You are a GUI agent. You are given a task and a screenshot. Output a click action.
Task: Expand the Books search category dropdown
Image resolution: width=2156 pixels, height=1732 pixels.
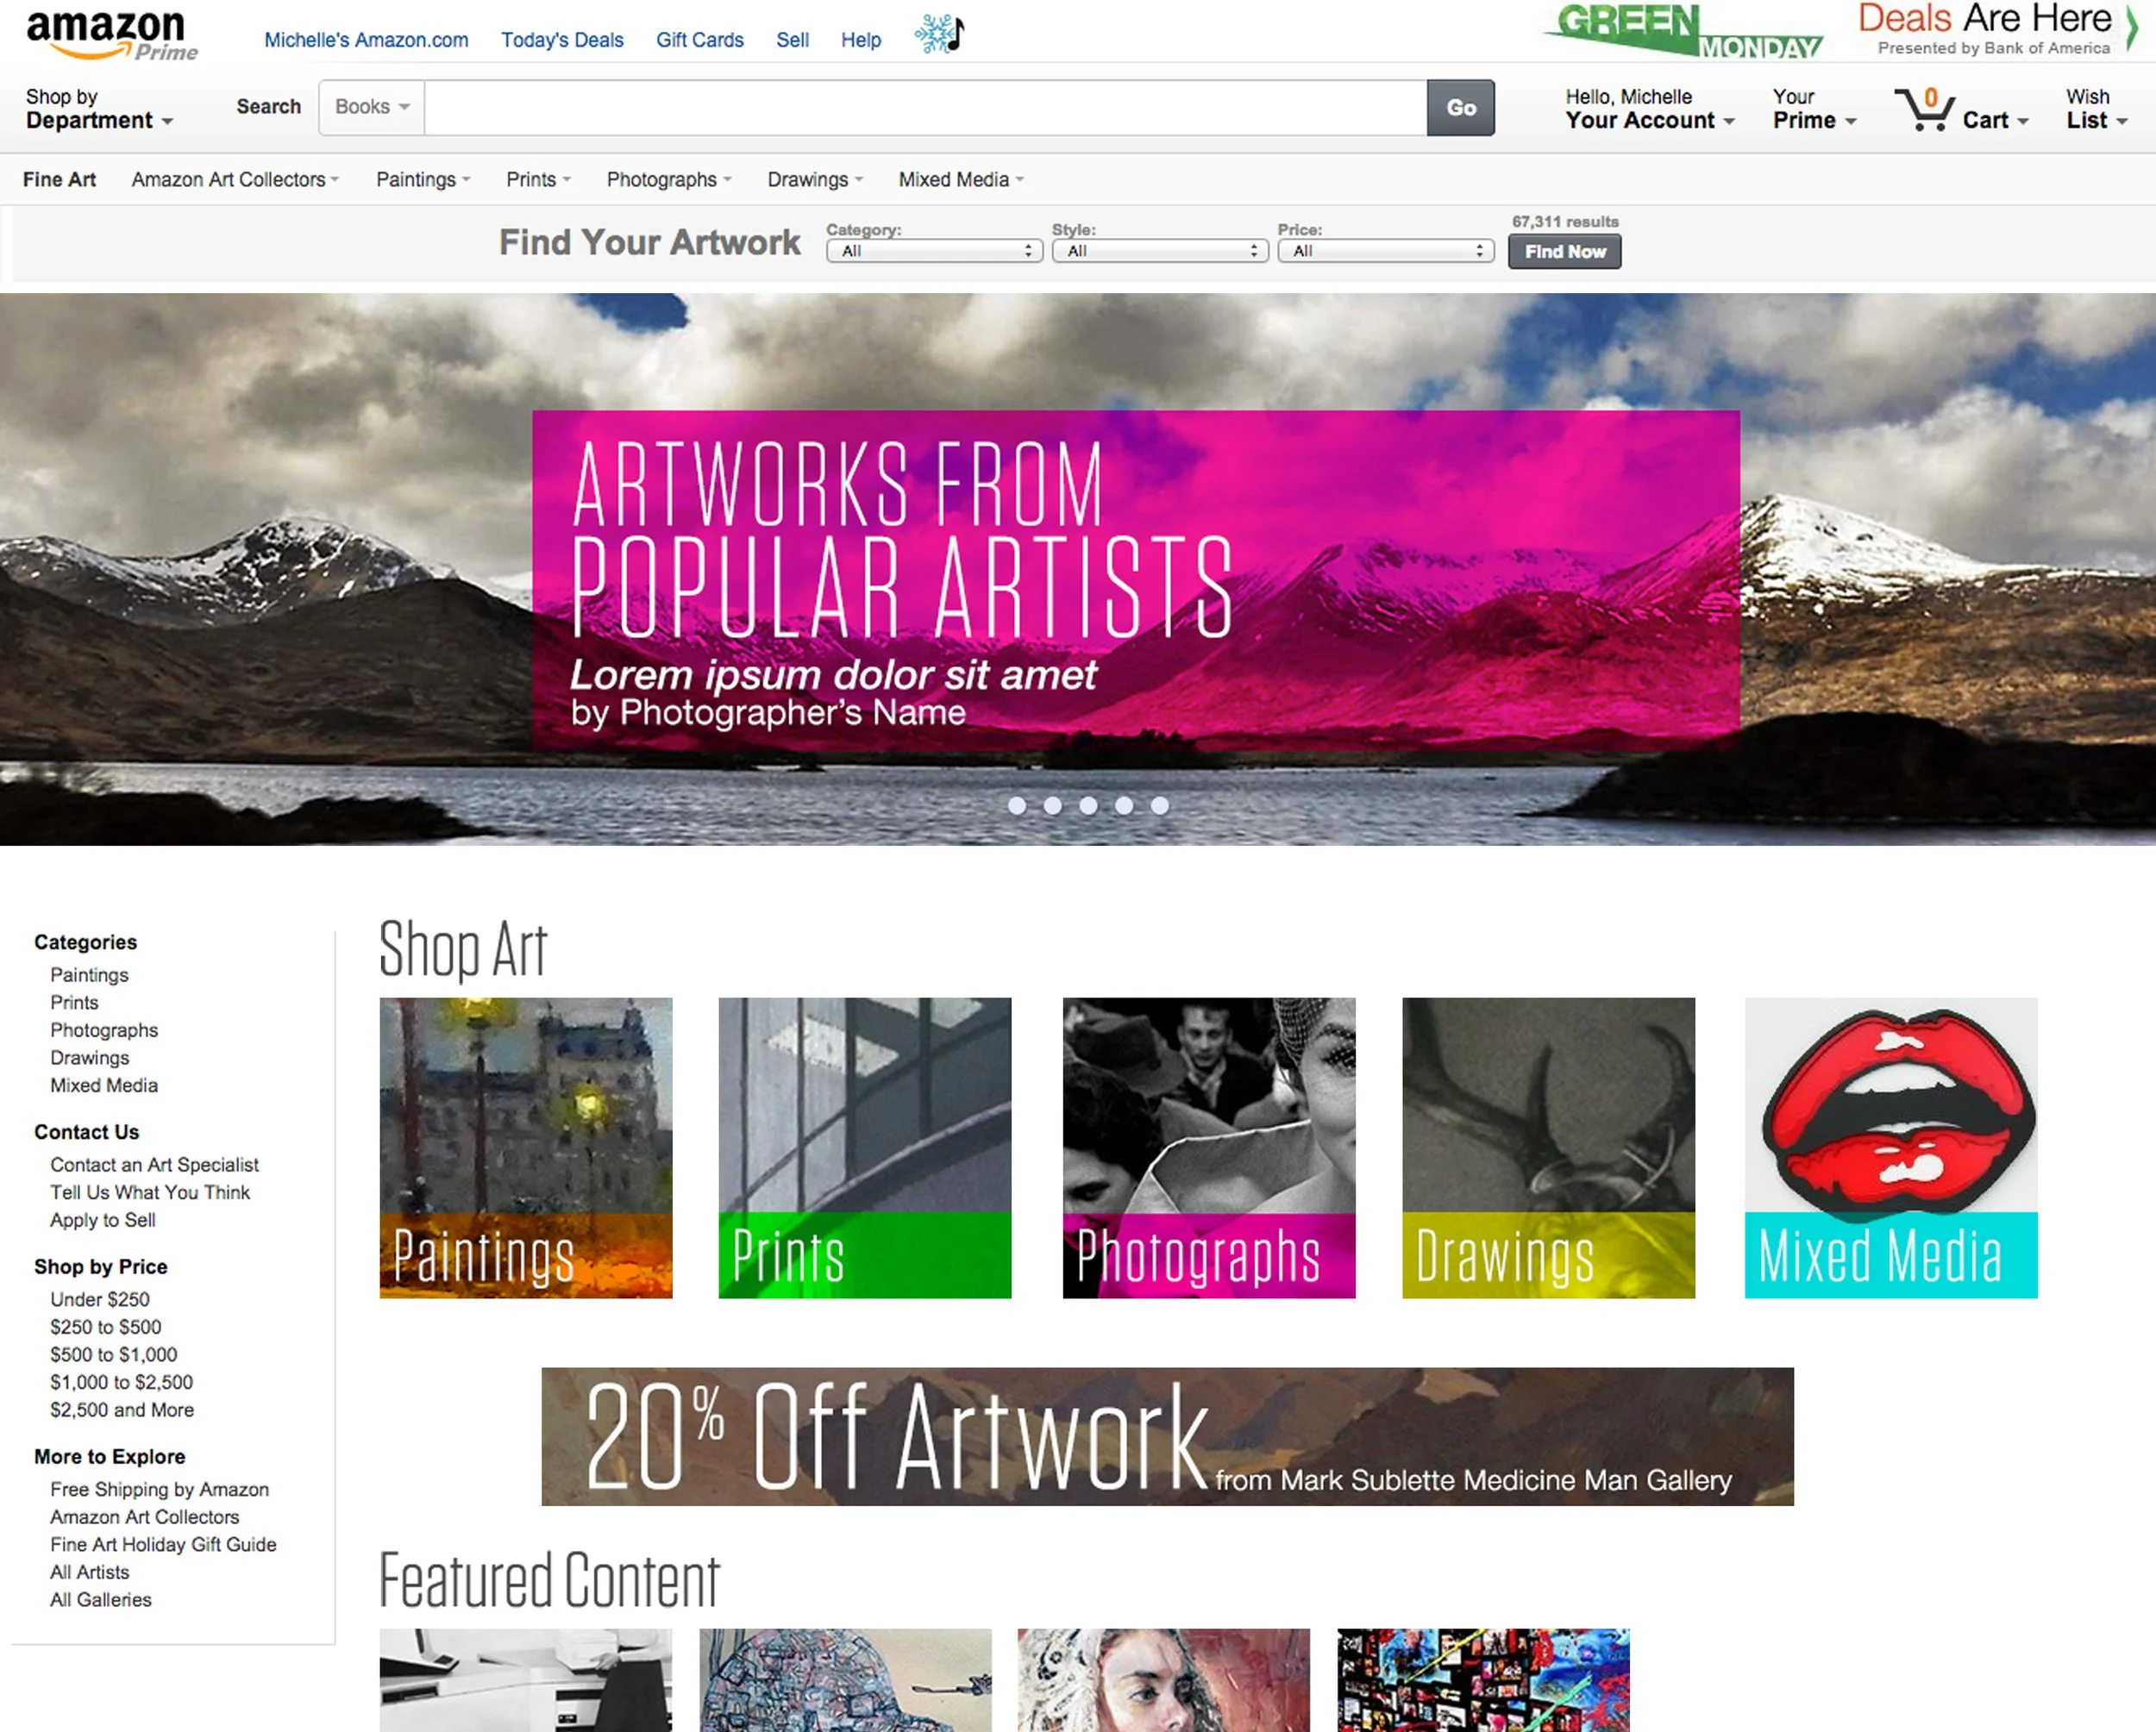pos(372,107)
